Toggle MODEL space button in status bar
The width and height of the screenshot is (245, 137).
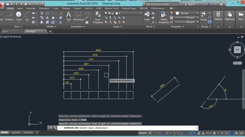point(143,133)
